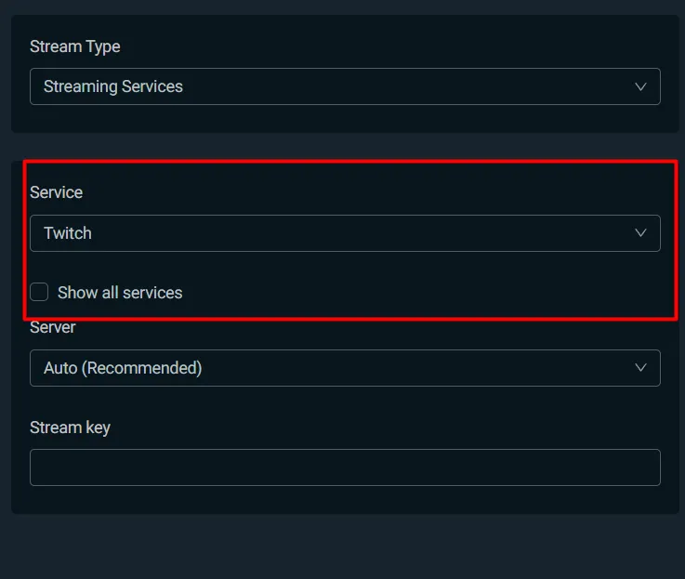Click the Stream Type dropdown chevron arrow
This screenshot has height=579, width=685.
coord(640,86)
